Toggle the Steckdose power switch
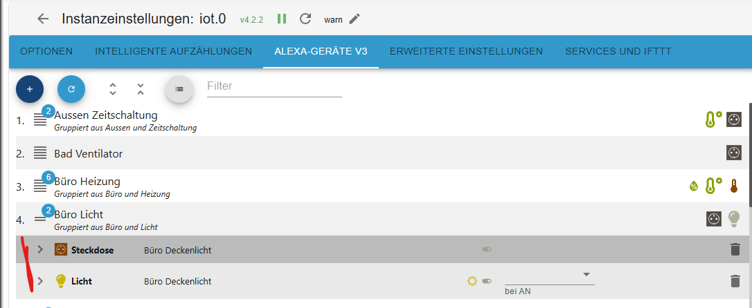The image size is (752, 308). (x=487, y=249)
